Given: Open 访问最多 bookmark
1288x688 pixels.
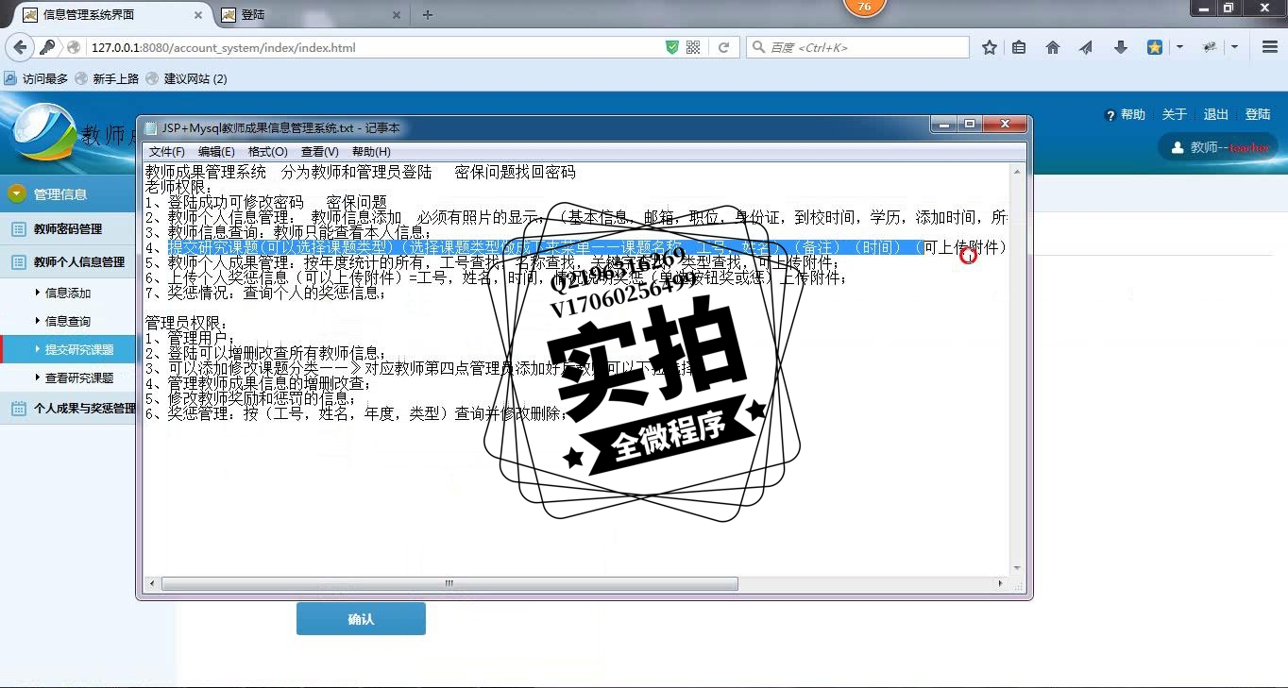Looking at the screenshot, I should click(37, 78).
